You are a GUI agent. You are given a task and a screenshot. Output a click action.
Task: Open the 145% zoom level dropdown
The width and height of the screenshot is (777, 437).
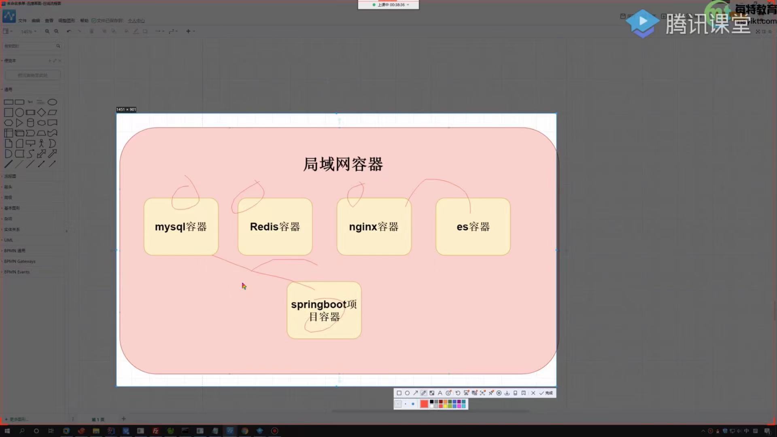tap(28, 31)
